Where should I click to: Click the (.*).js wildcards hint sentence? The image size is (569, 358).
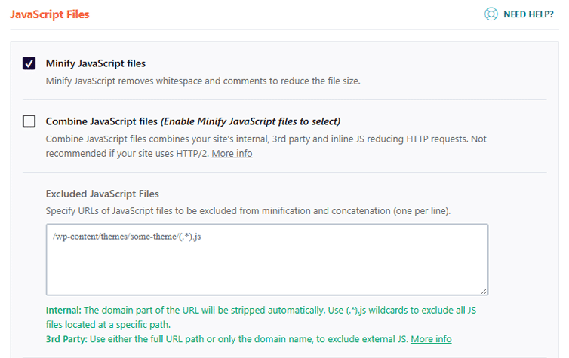tap(261, 317)
